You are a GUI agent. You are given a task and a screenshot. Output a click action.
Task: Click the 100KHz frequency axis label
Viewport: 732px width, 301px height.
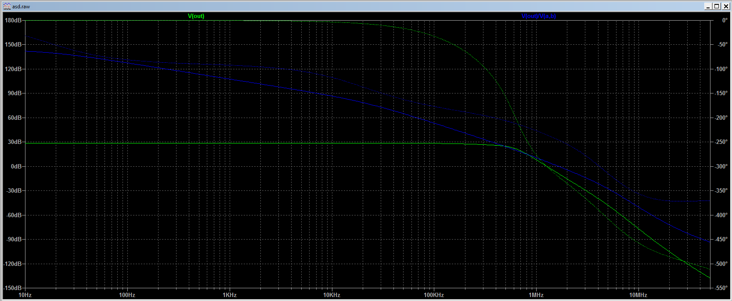(x=434, y=295)
